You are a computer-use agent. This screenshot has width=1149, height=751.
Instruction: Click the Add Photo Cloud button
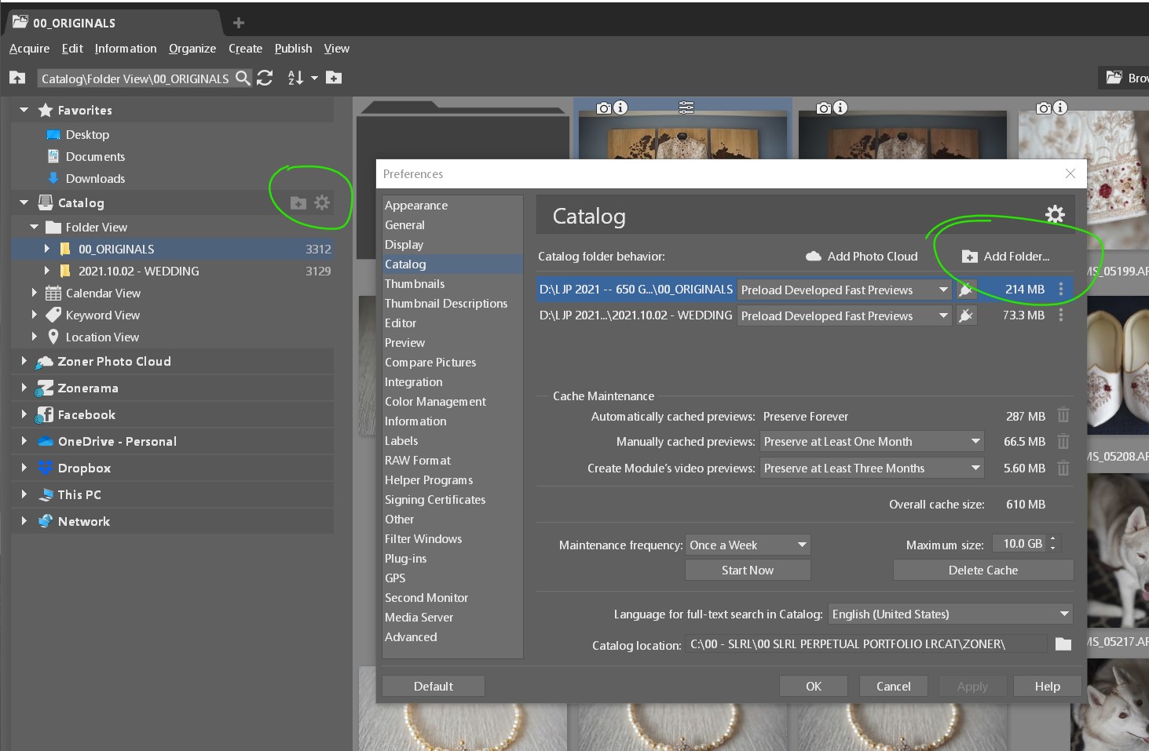click(862, 257)
